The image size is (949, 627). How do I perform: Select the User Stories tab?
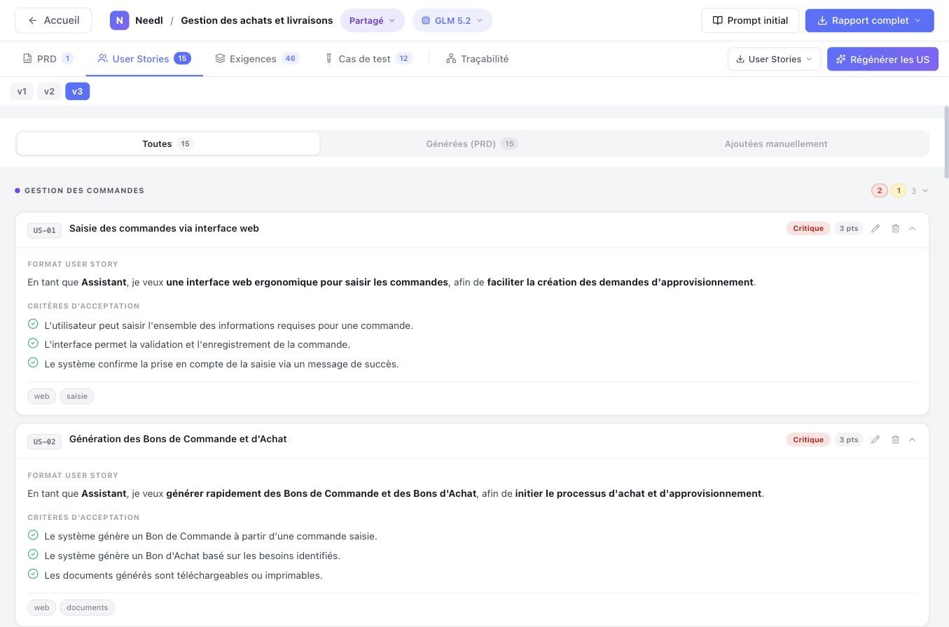coord(144,59)
